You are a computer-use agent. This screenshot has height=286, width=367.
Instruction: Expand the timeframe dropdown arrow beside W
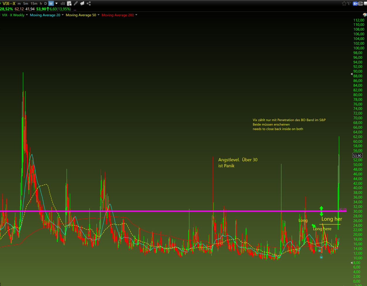(57, 4)
